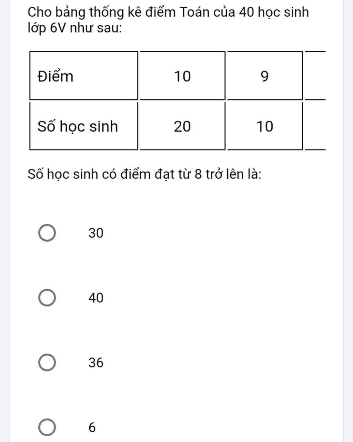Click the cut-off cell right of student count 10
Screen dimensions: 353x442
[x=315, y=126]
